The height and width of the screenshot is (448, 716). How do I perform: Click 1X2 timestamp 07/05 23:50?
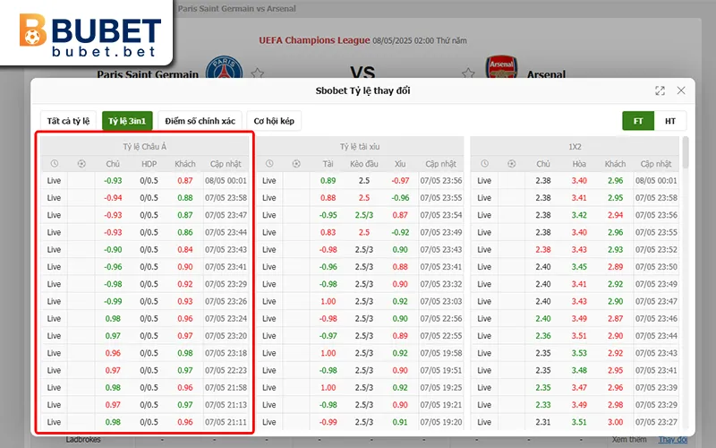pyautogui.click(x=656, y=267)
